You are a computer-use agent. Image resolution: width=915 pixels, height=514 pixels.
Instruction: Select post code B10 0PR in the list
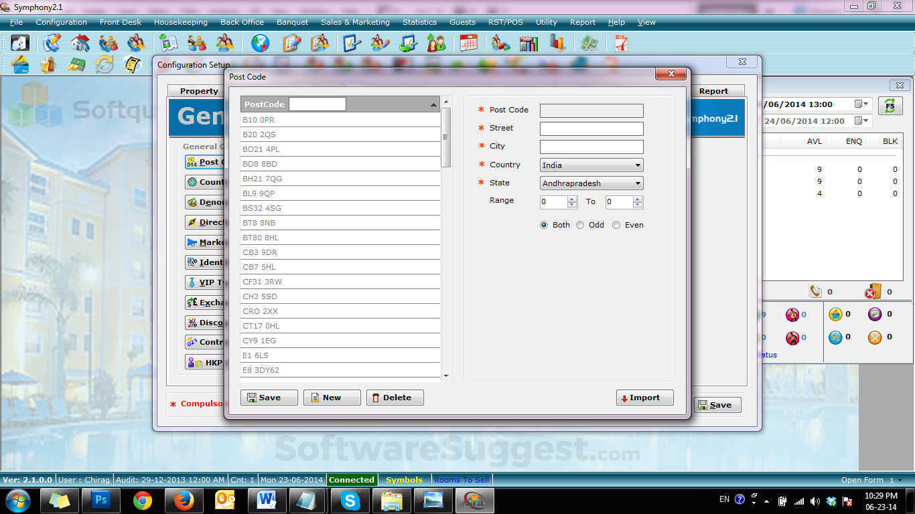(x=340, y=120)
